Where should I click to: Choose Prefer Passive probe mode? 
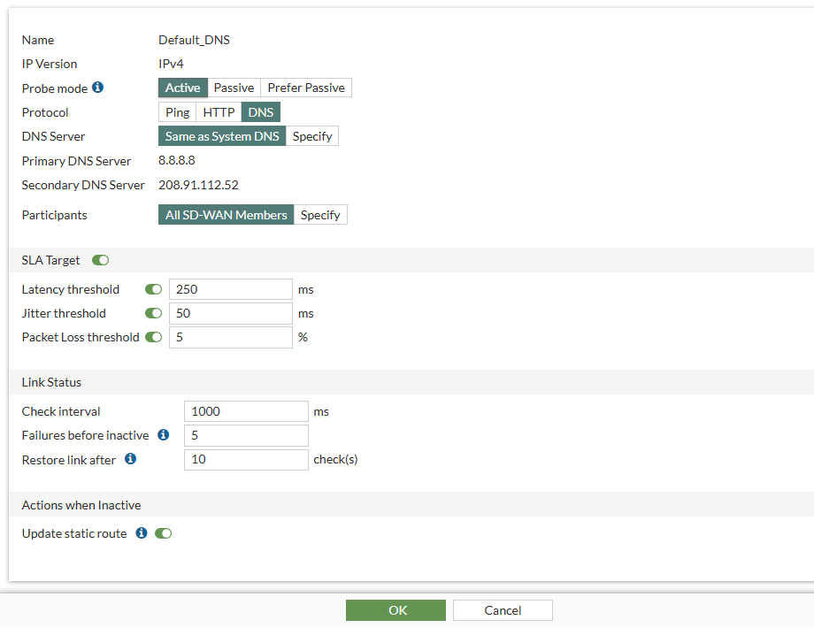coord(306,88)
